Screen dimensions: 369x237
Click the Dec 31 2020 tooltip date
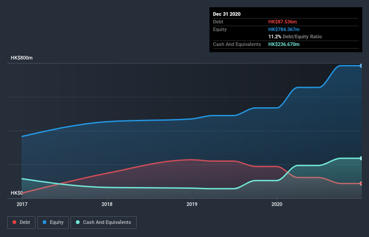pyautogui.click(x=227, y=14)
